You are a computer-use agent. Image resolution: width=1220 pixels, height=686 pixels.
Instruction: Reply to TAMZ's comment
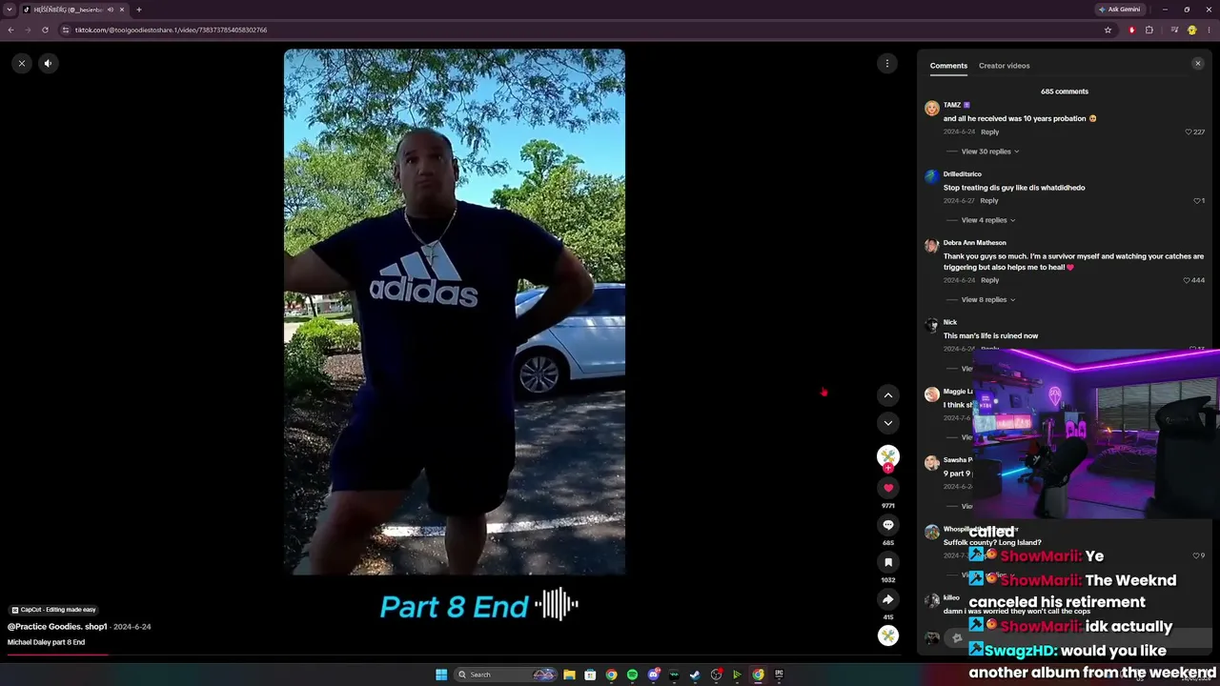pos(989,131)
